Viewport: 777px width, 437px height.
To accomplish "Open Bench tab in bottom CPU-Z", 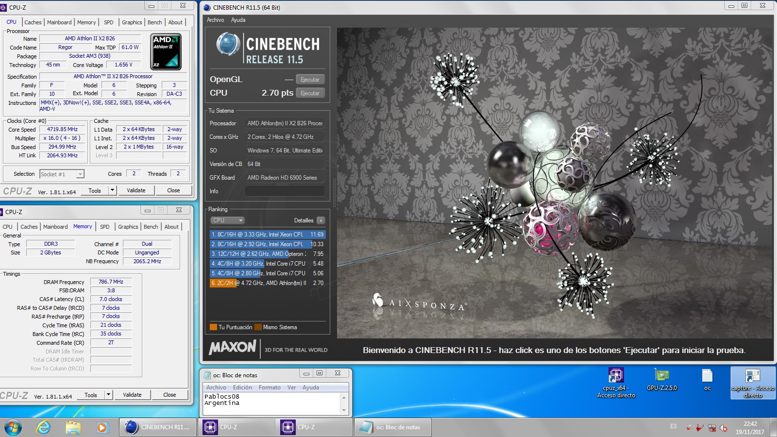I will click(151, 227).
